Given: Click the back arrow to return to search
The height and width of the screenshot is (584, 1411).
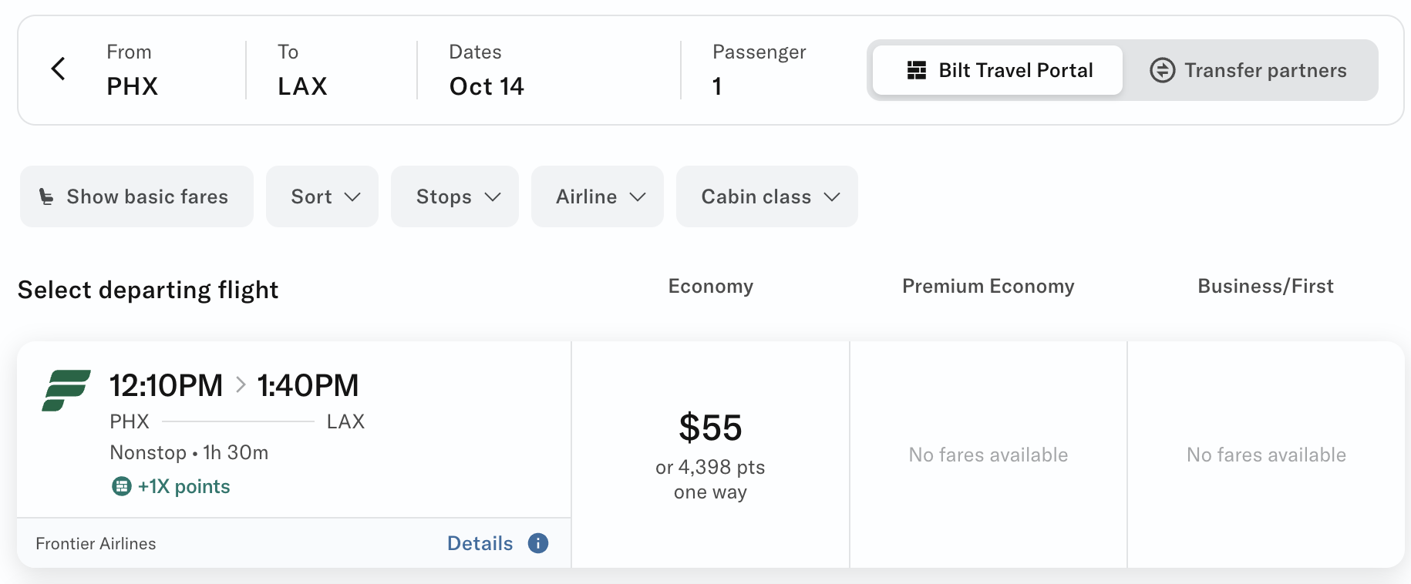Looking at the screenshot, I should pyautogui.click(x=59, y=69).
